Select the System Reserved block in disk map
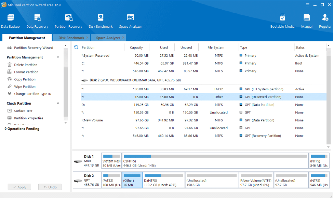This screenshot has height=198, width=334. point(111,161)
